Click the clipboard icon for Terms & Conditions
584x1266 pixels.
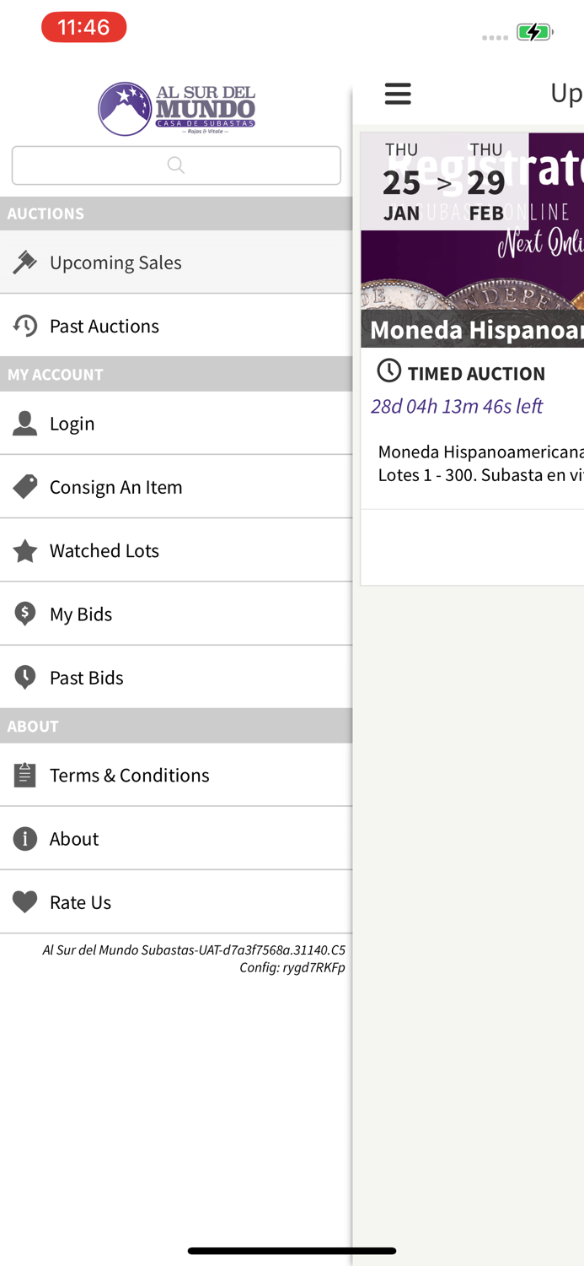pyautogui.click(x=25, y=775)
